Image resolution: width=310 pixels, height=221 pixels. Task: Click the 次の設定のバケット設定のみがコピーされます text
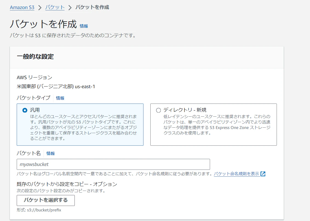click(61, 191)
